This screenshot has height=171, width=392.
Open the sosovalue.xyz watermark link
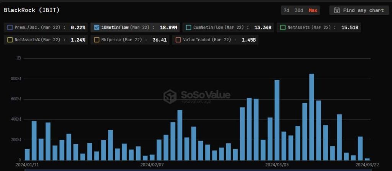point(196,102)
